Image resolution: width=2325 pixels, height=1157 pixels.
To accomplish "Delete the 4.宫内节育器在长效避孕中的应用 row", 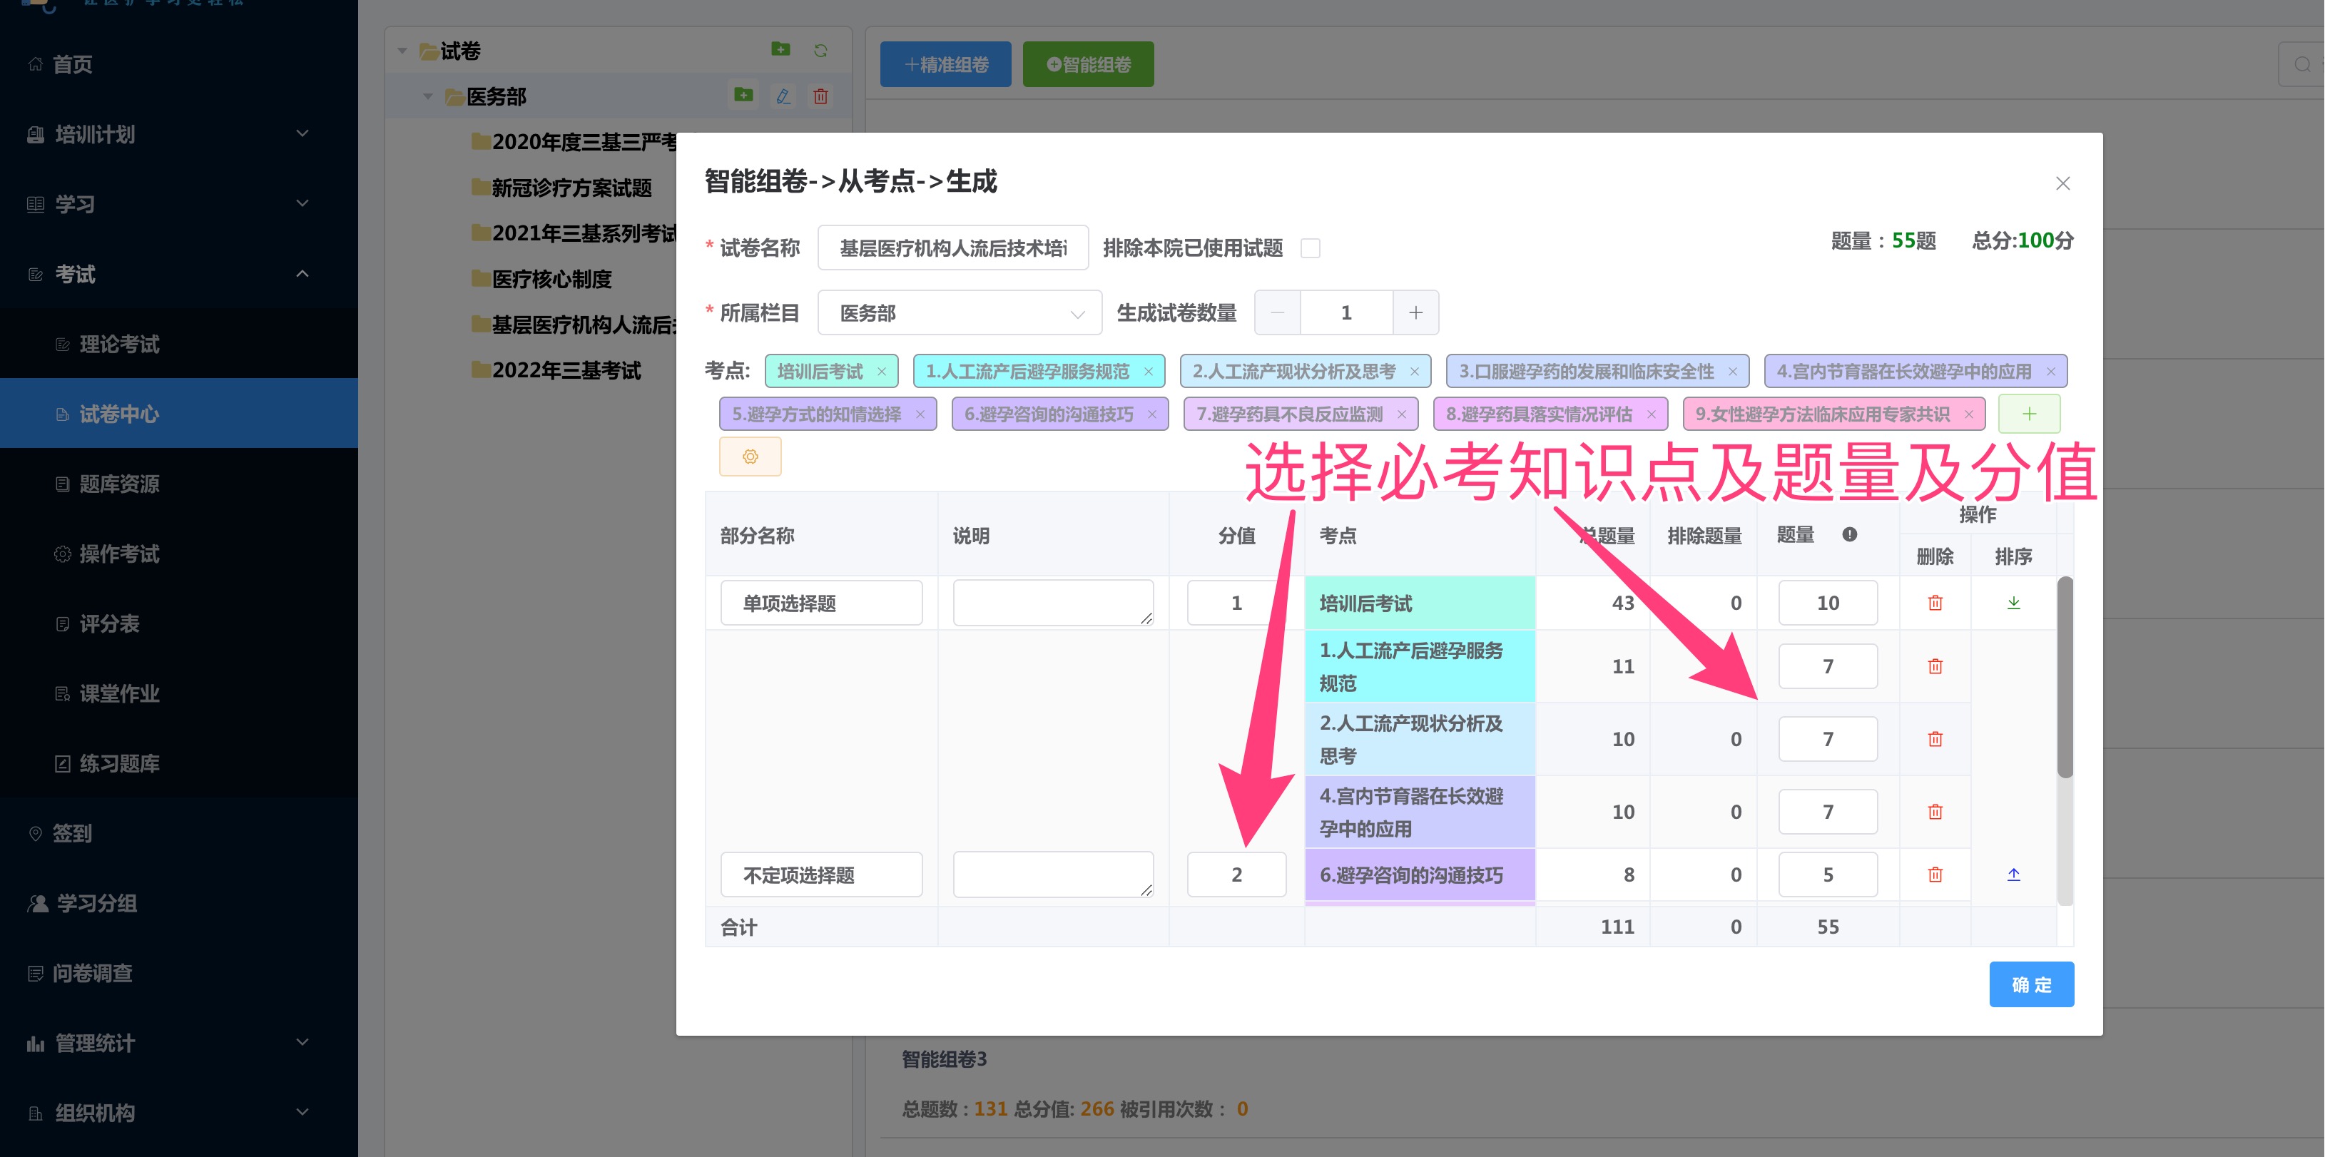I will click(x=1934, y=811).
